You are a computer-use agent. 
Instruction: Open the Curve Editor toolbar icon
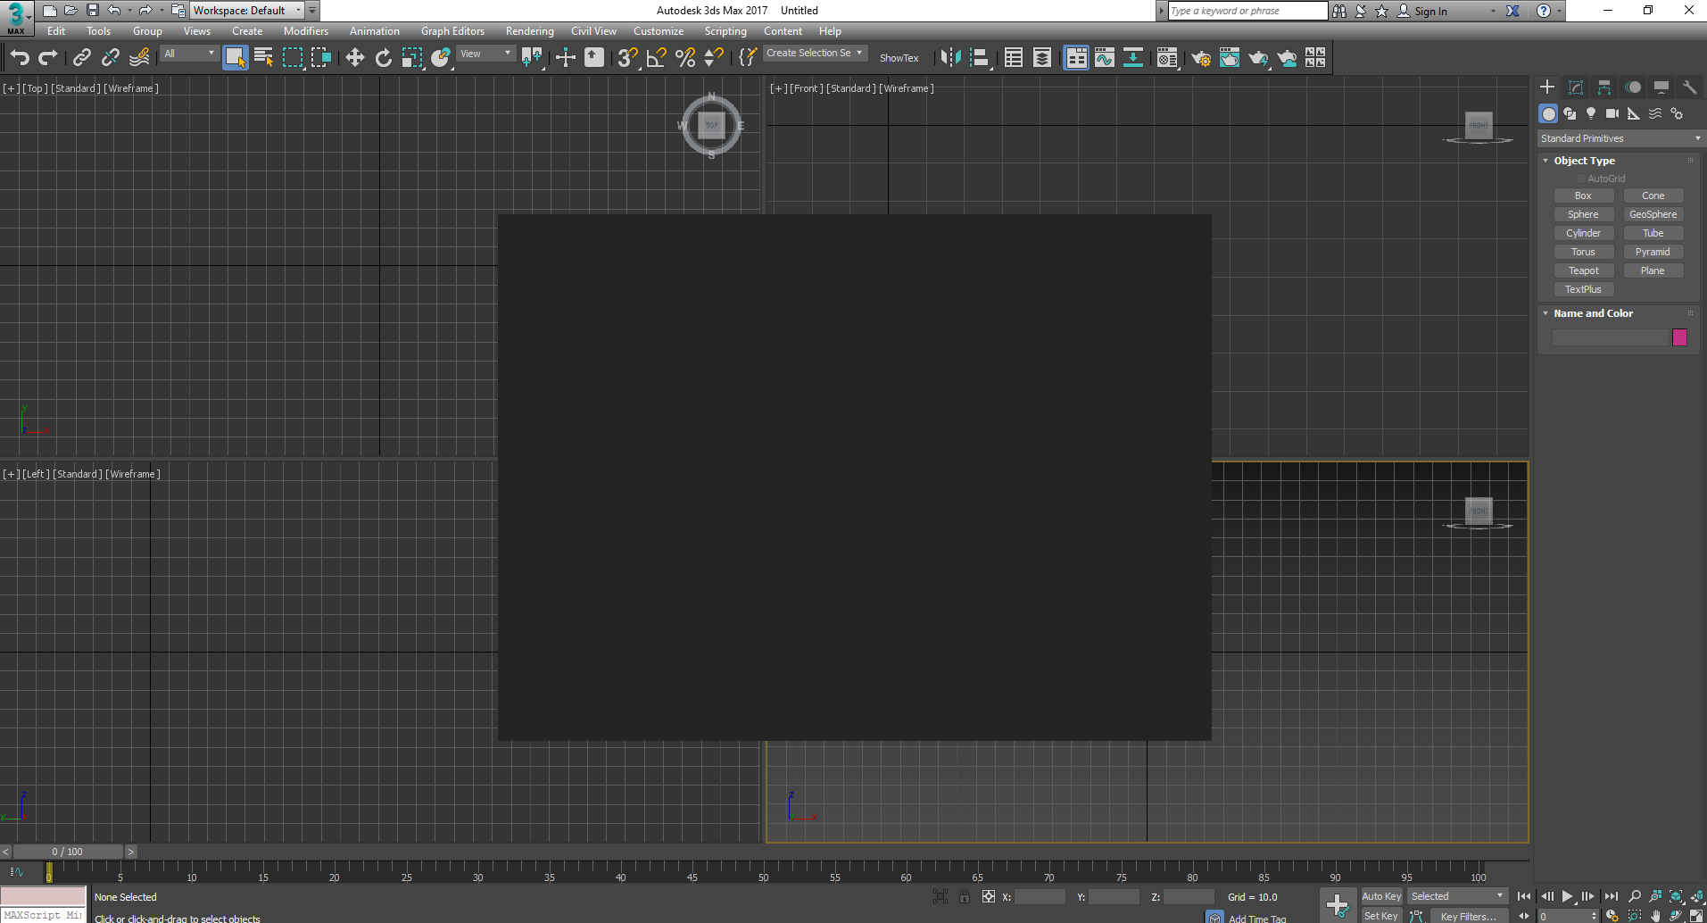click(1105, 58)
